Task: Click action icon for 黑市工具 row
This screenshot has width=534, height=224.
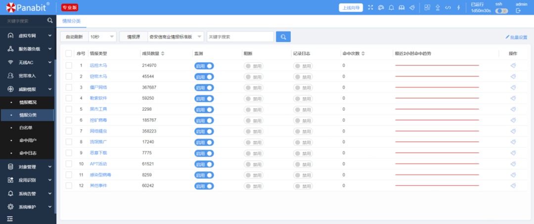Action: (513, 109)
